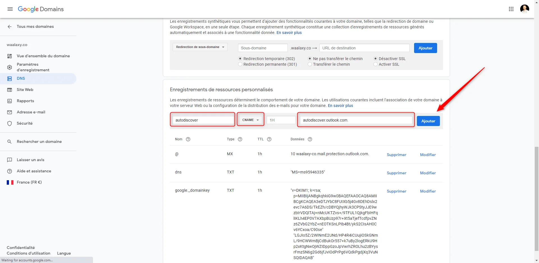Click the help icon next to Nom
Viewport: 539px width, 263px height.
point(188,139)
